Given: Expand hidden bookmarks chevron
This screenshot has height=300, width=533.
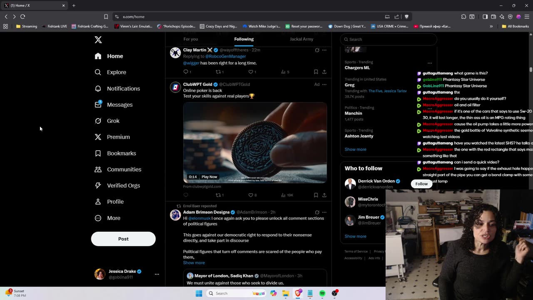Looking at the screenshot, I should pyautogui.click(x=491, y=26).
